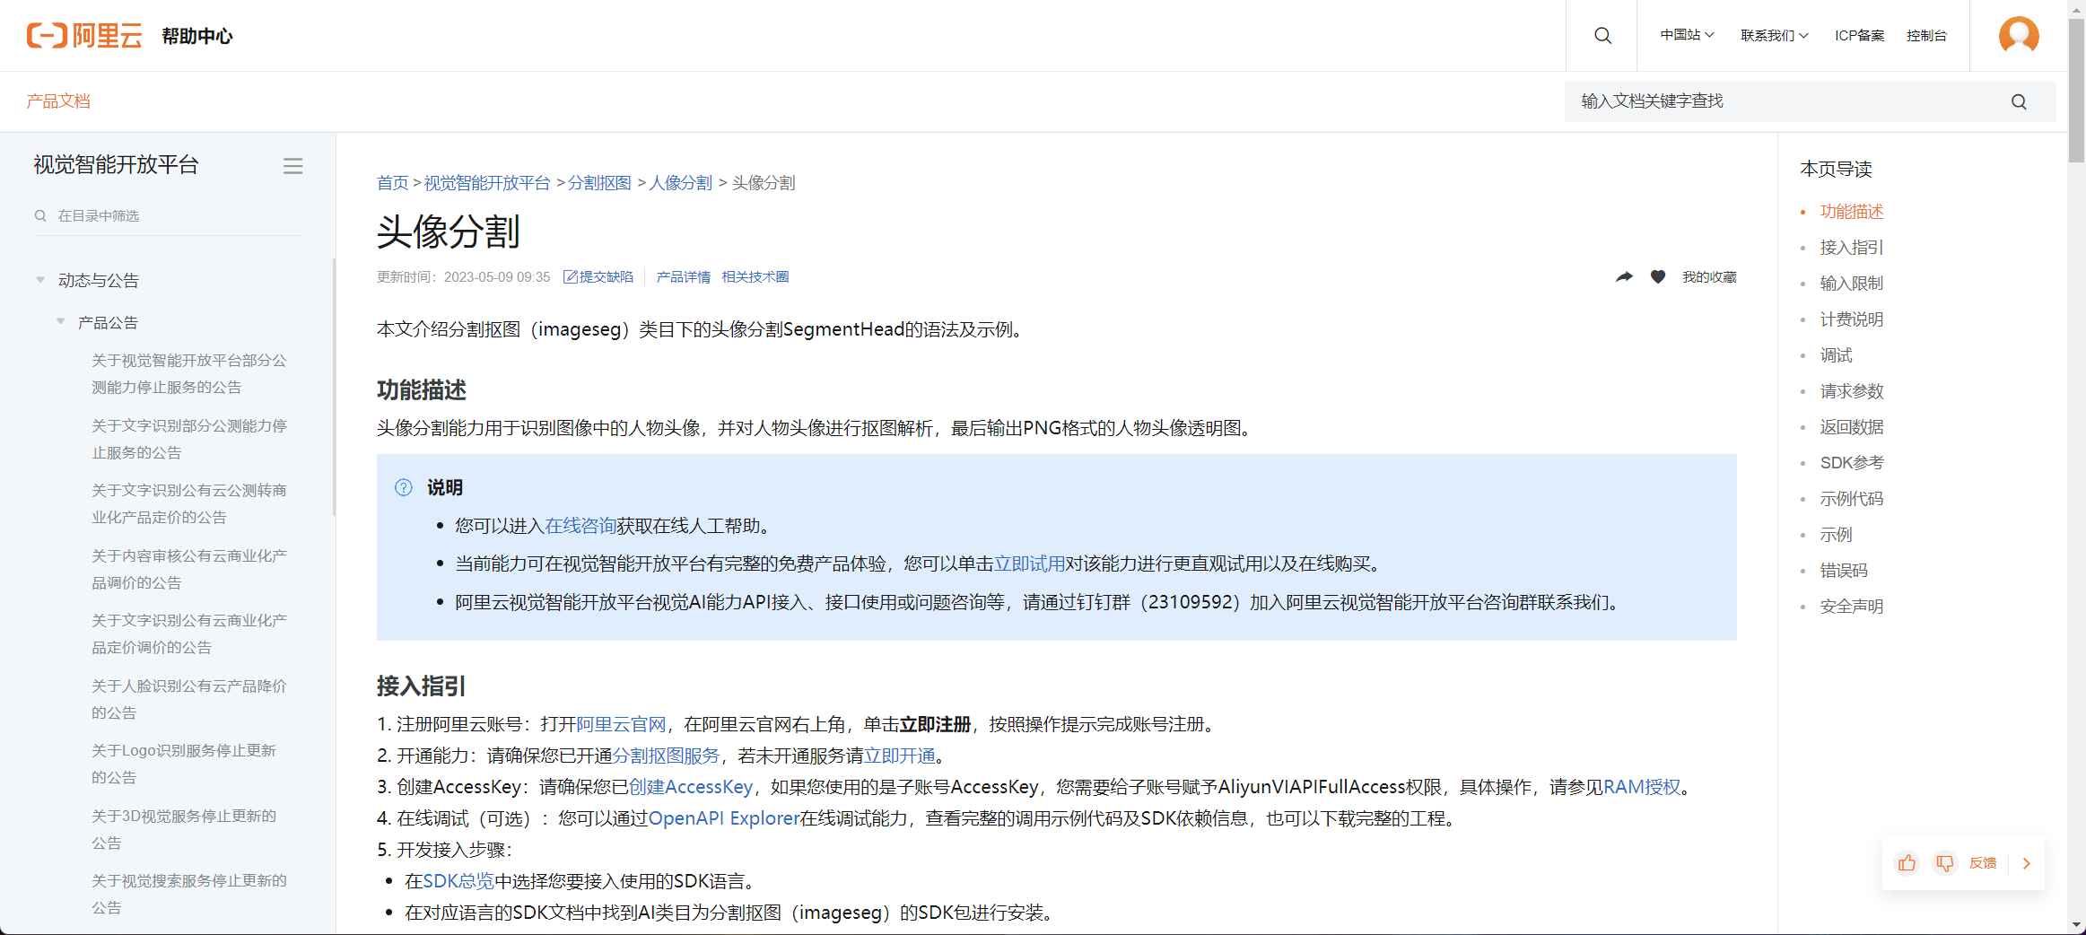Open 创建AccessKey link

pos(690,787)
